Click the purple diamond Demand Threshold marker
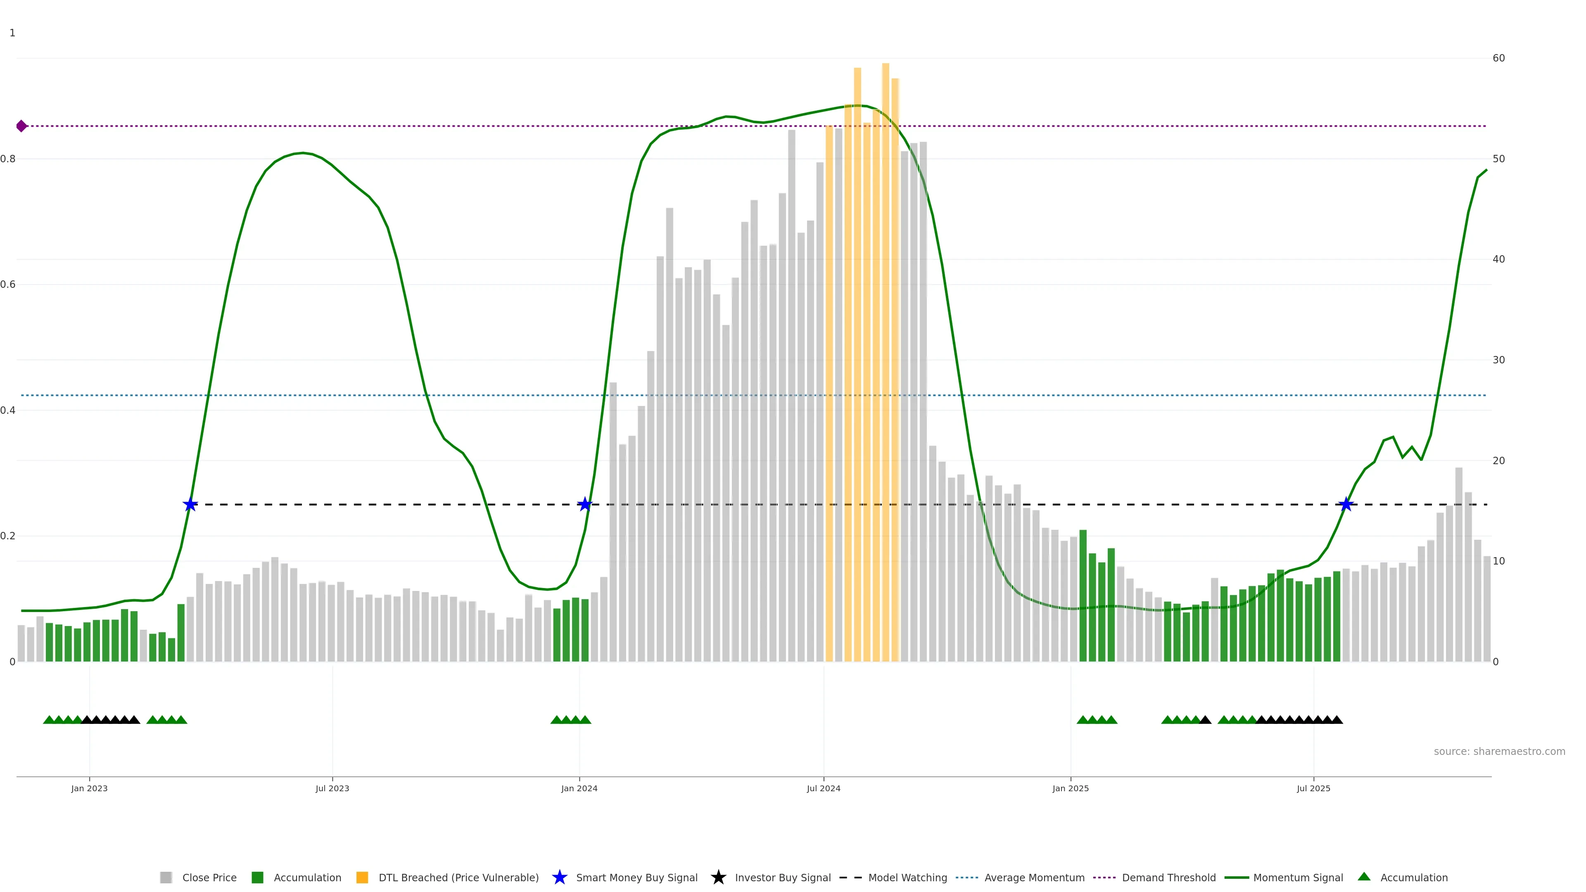1586x892 pixels. click(x=21, y=126)
